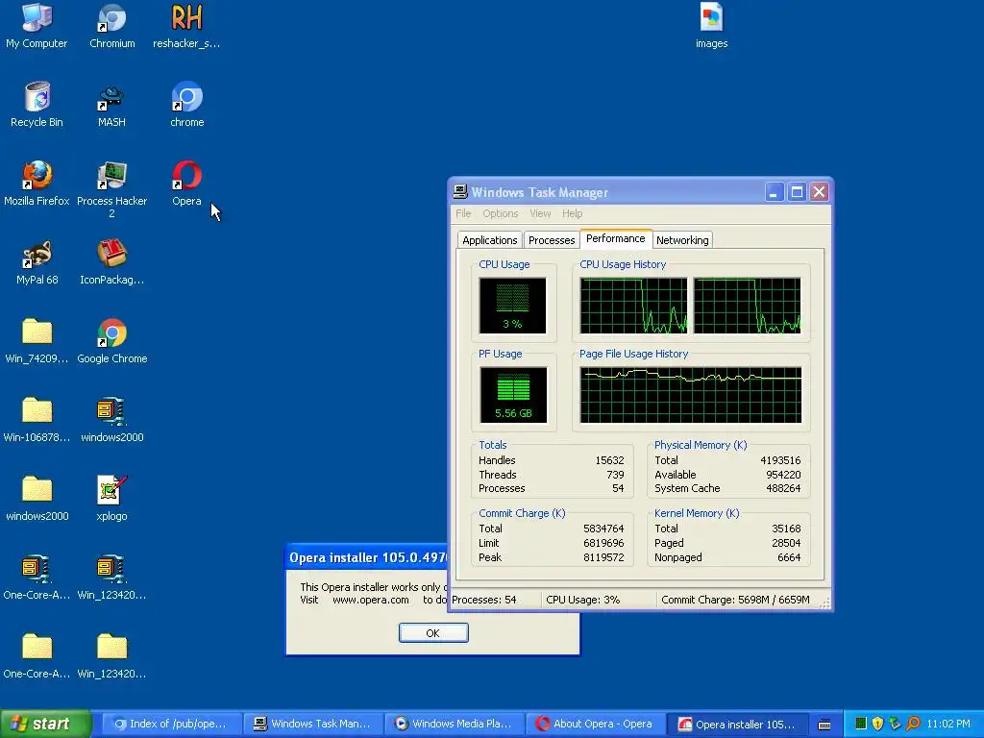
Task: Activate the Windows Task Manager taskbar button
Action: [x=312, y=725]
